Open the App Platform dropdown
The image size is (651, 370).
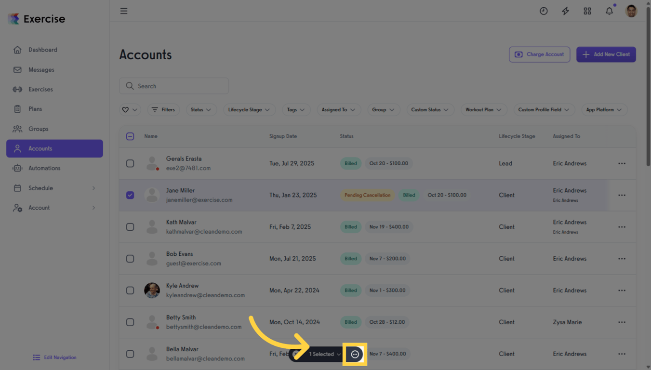click(x=604, y=109)
